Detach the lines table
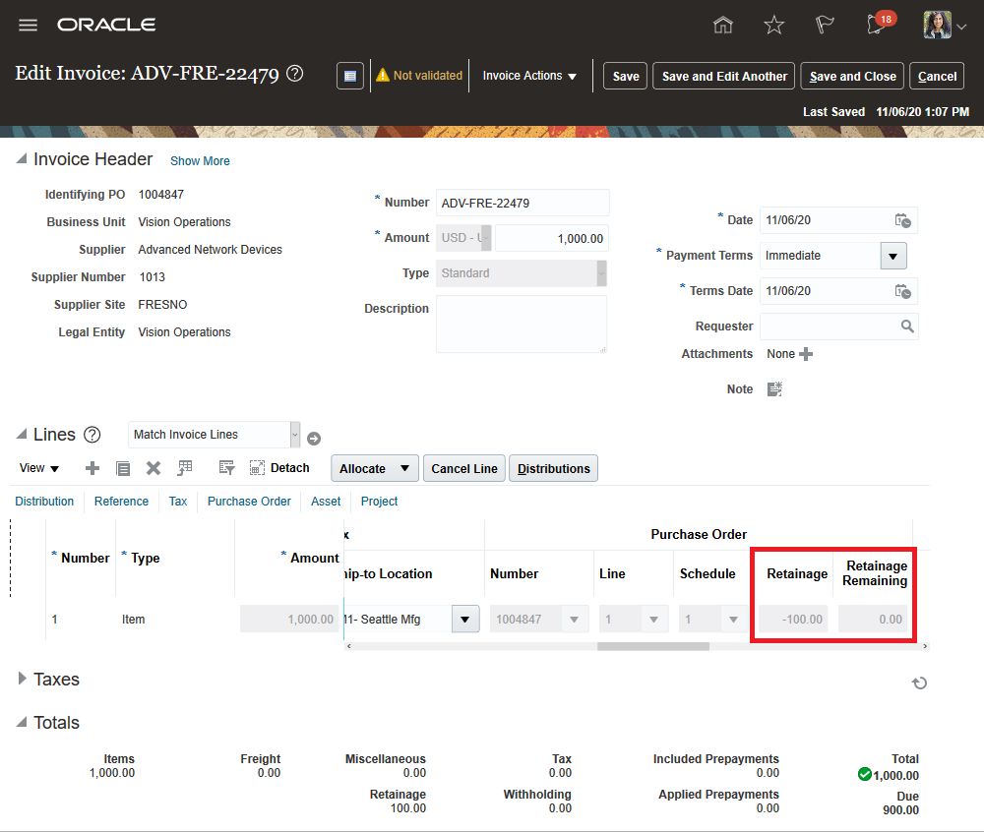984x832 pixels. click(x=279, y=468)
